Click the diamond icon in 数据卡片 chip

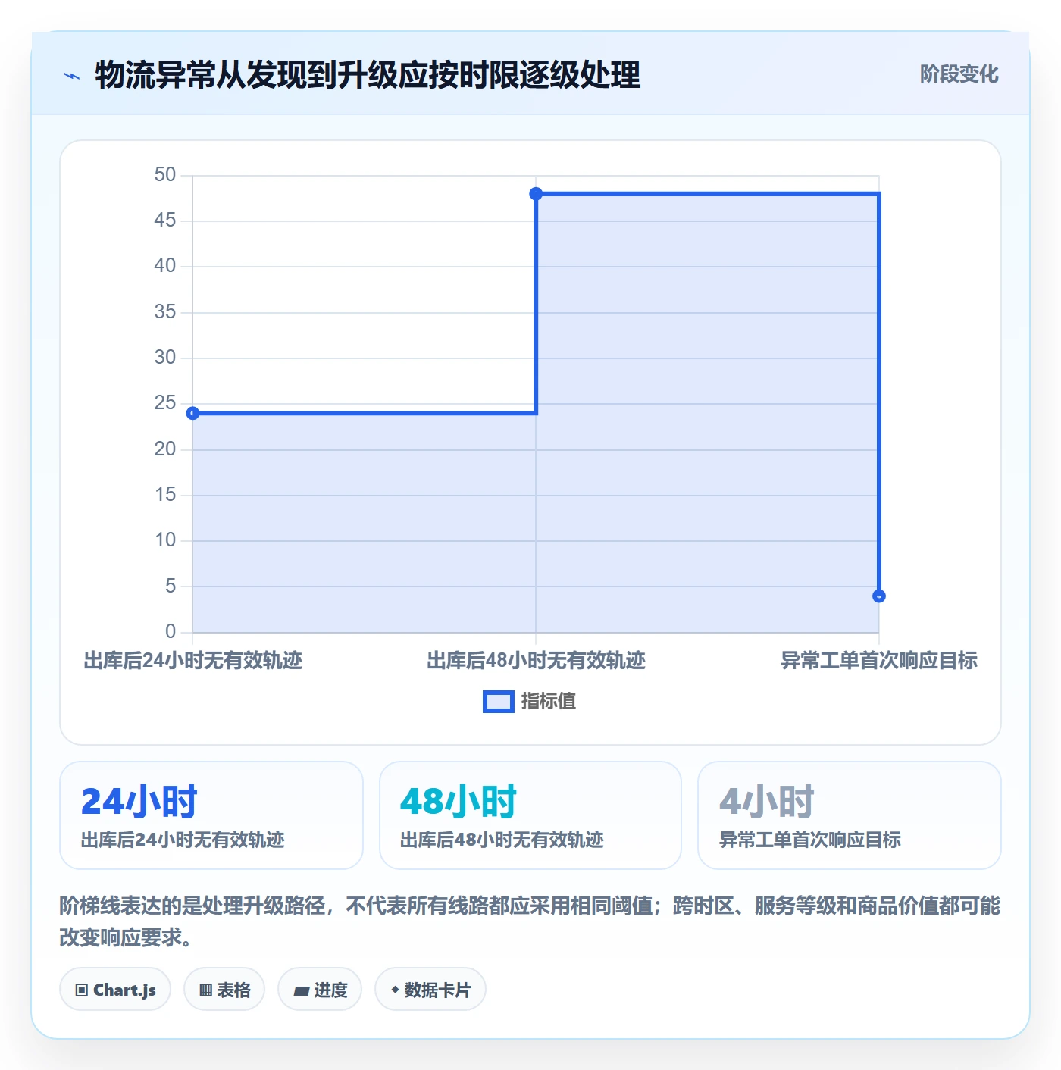395,990
